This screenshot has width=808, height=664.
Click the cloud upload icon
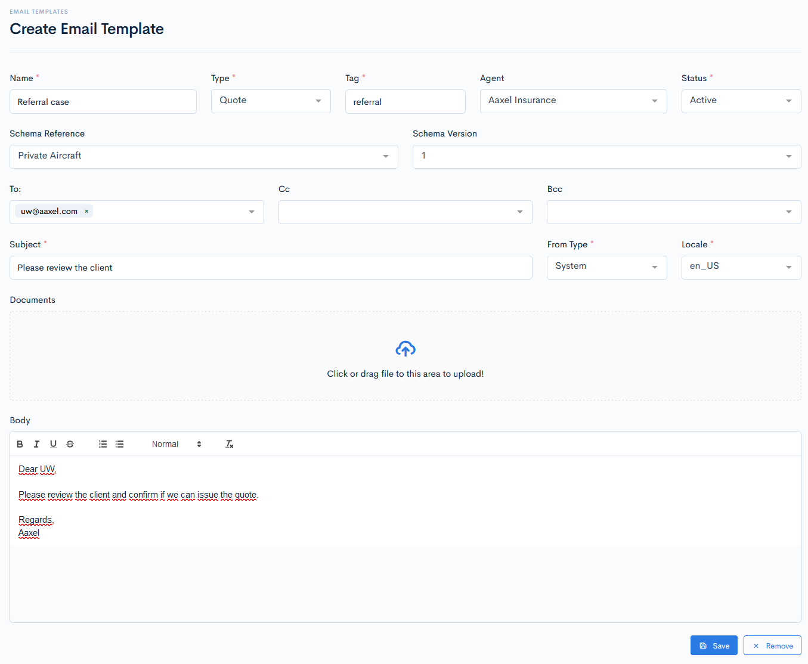click(x=405, y=349)
